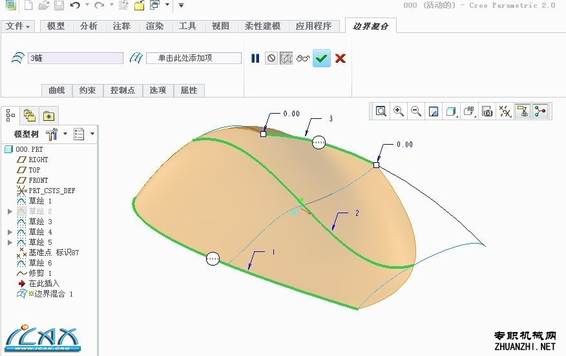The image size is (566, 356).
Task: Switch to the folder browser navigator tab
Action: (x=30, y=116)
